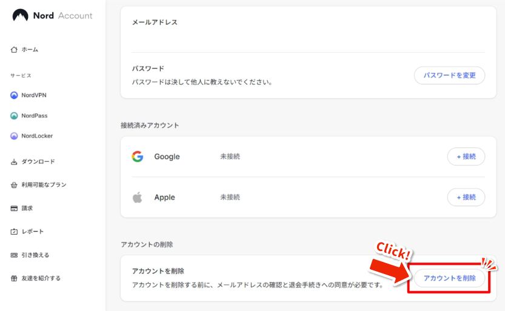Select 利用可能なプラン in sidebar
505x311 pixels.
44,185
